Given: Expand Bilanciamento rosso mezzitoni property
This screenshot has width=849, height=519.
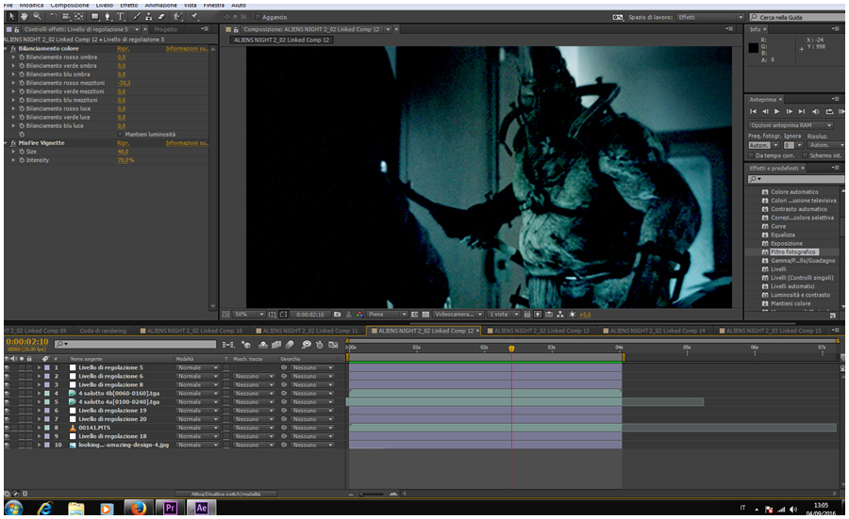Looking at the screenshot, I should point(13,83).
